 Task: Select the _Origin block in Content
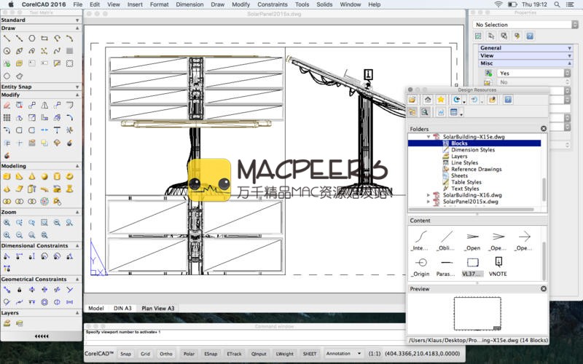click(x=420, y=266)
